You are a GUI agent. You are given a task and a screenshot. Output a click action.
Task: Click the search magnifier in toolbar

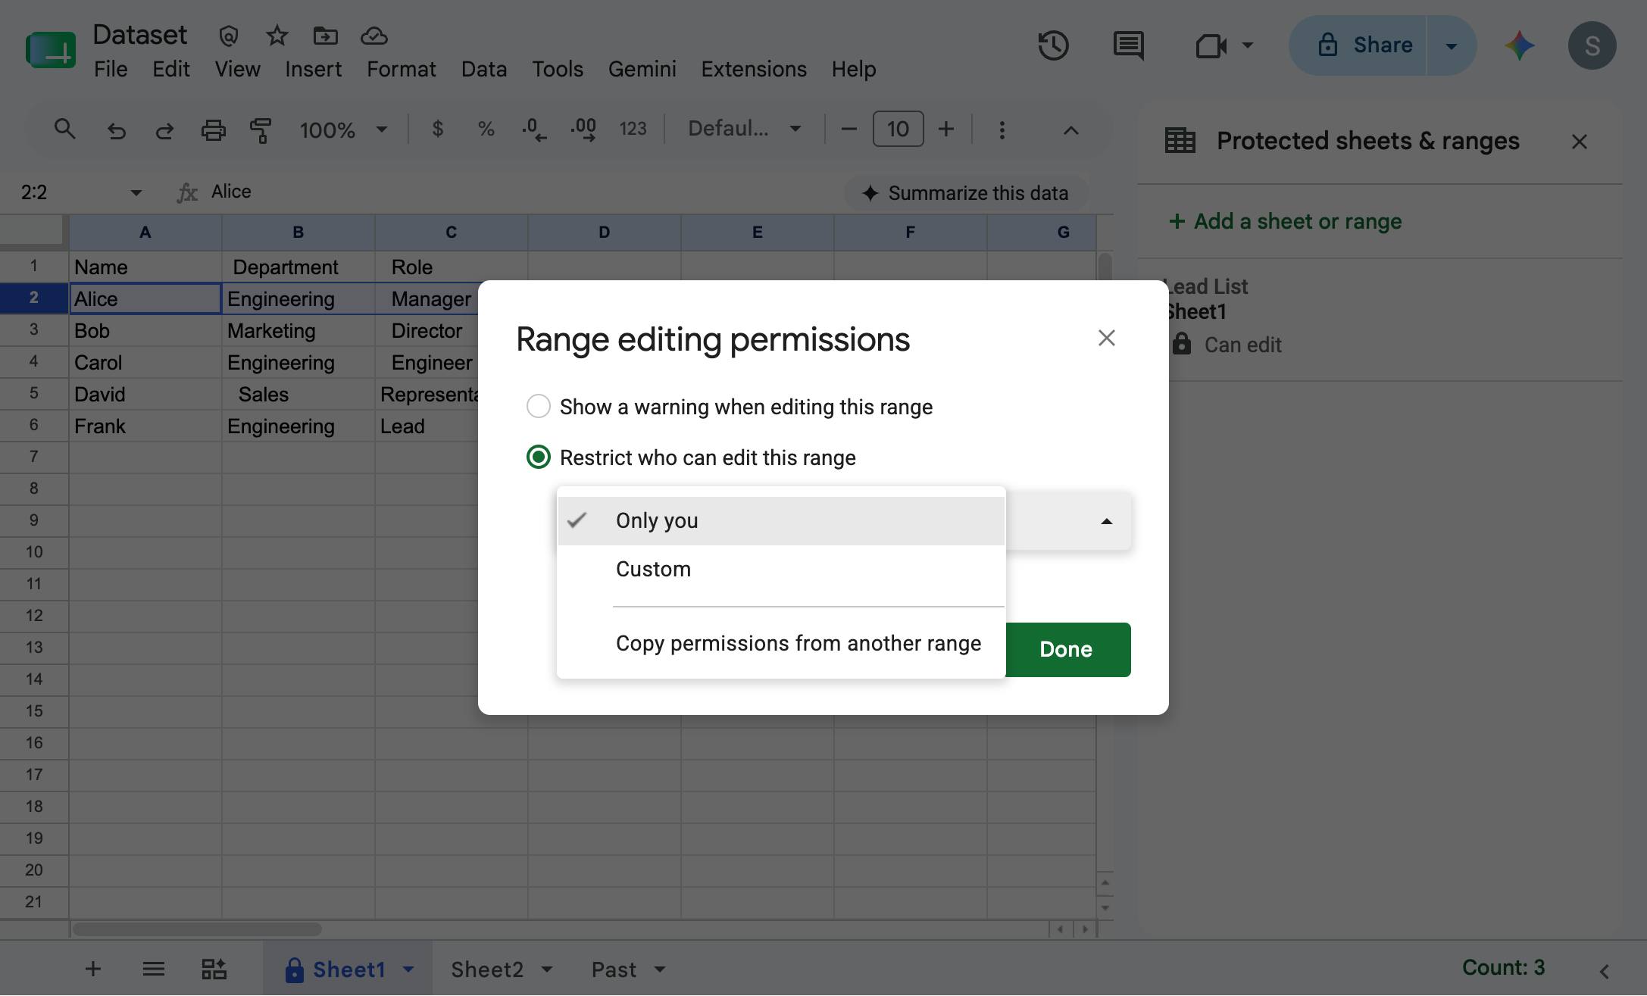tap(65, 130)
